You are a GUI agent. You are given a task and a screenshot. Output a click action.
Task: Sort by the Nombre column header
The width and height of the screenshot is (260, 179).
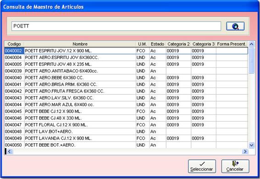(x=80, y=44)
